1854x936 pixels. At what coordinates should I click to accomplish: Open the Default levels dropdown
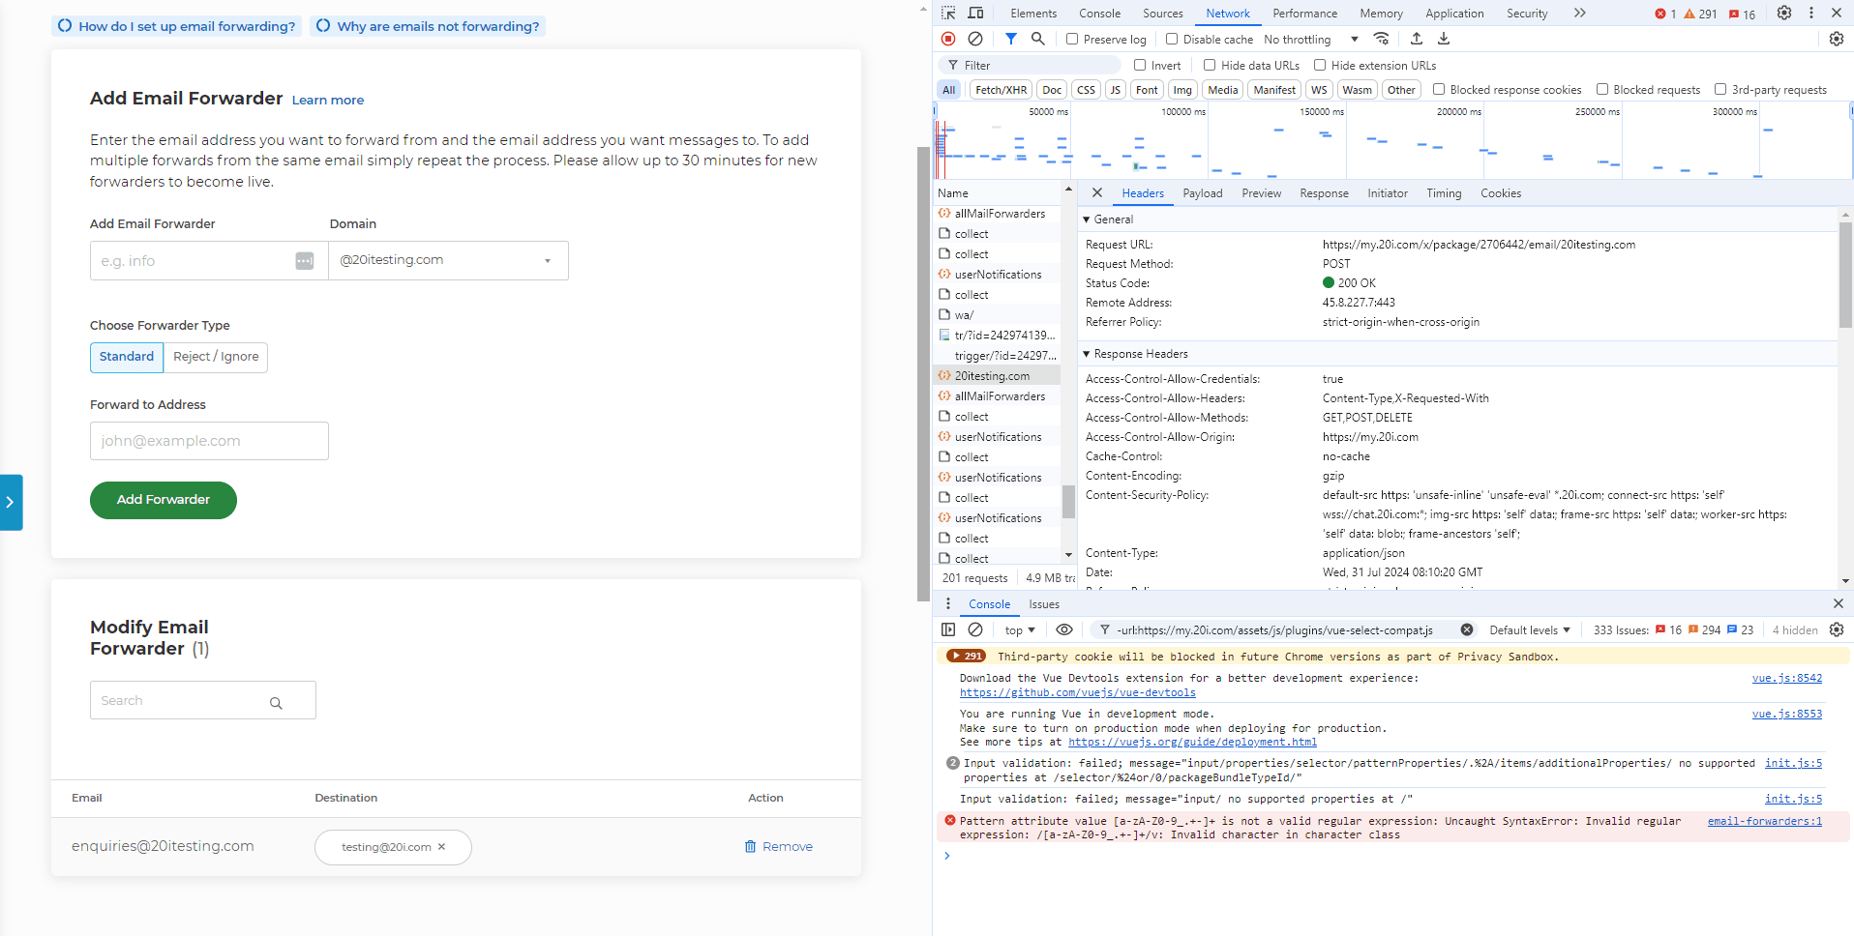pos(1530,630)
